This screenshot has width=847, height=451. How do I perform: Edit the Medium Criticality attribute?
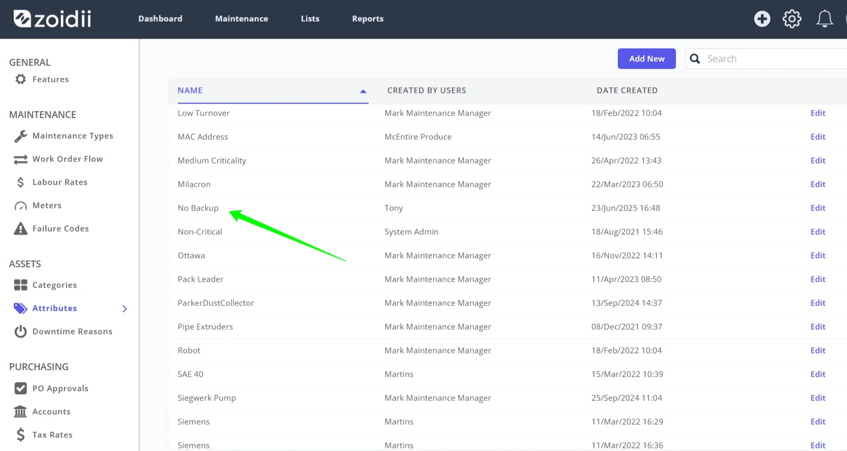coord(817,161)
